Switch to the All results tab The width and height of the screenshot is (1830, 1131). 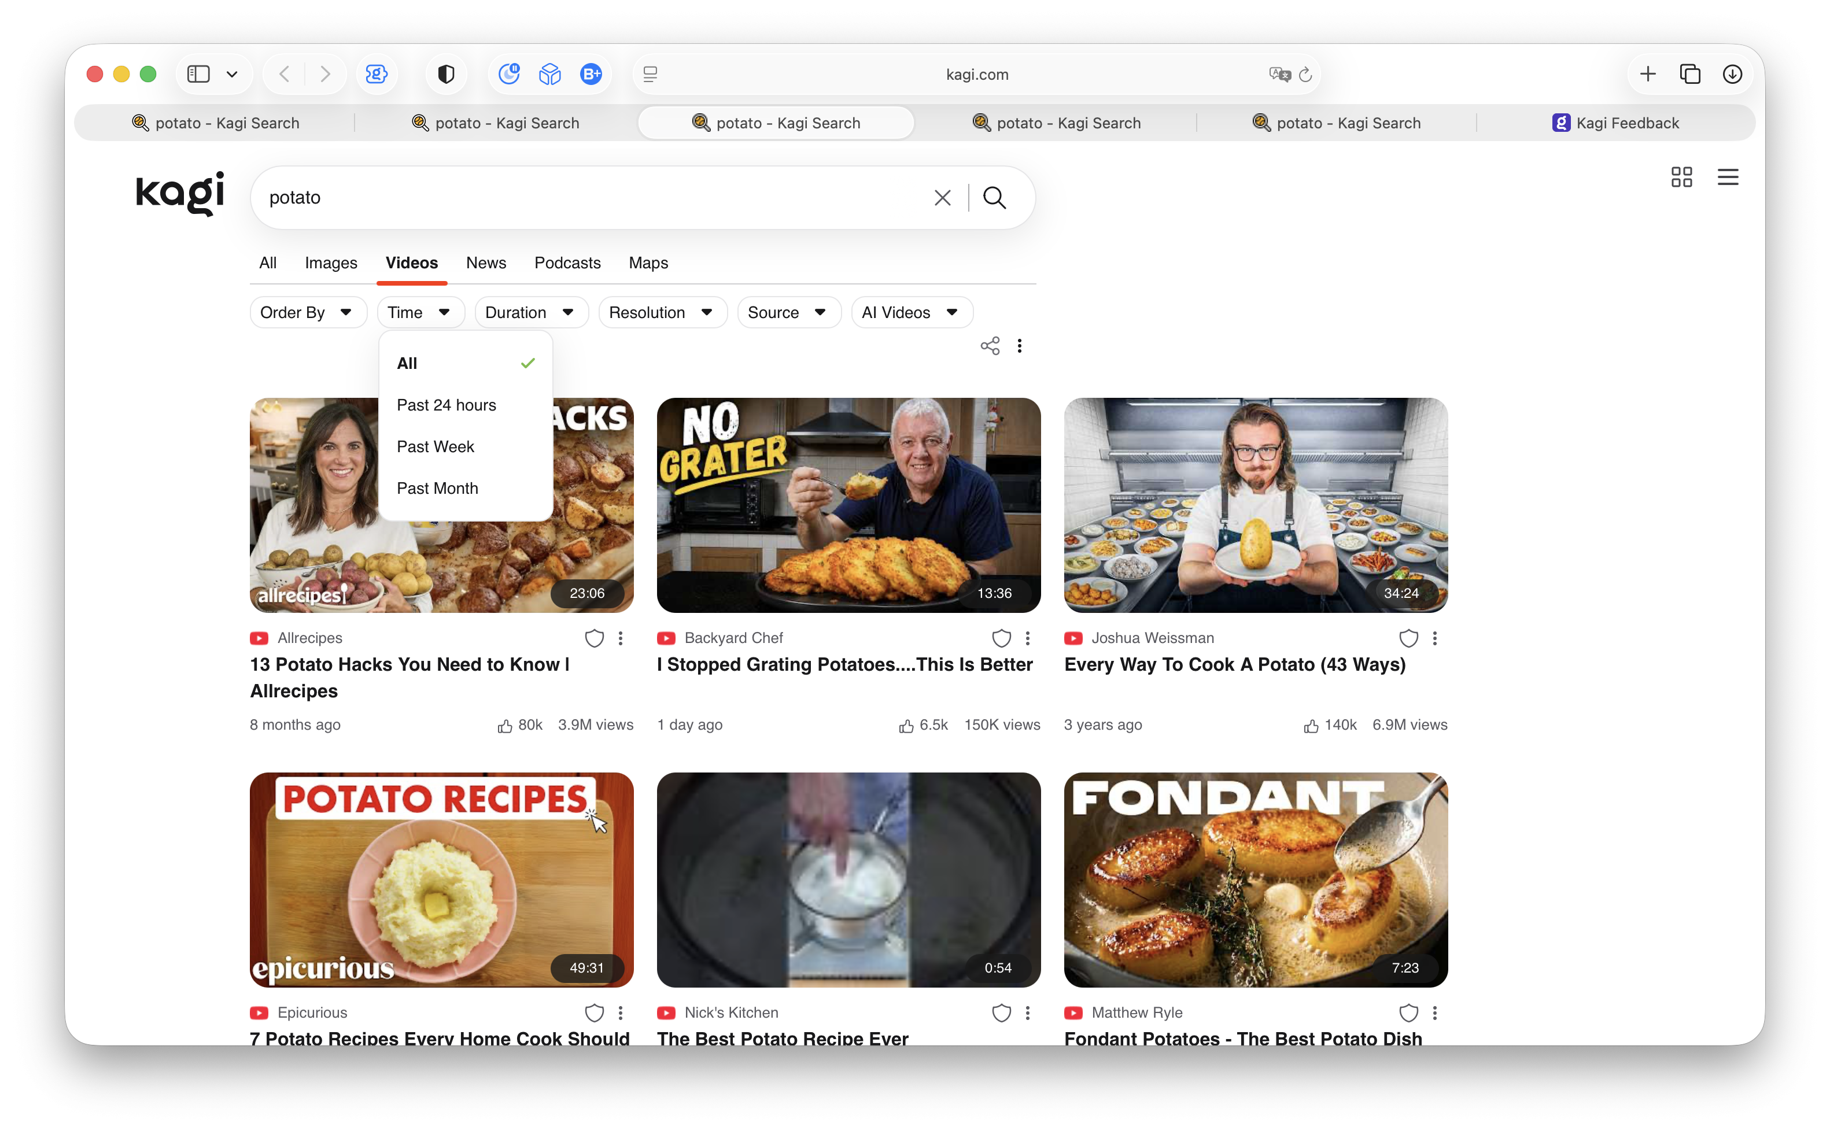click(x=268, y=263)
